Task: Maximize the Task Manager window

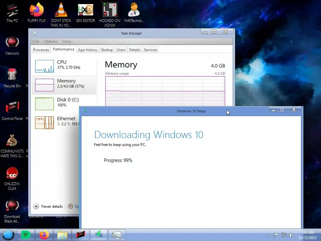Action: click(x=214, y=32)
